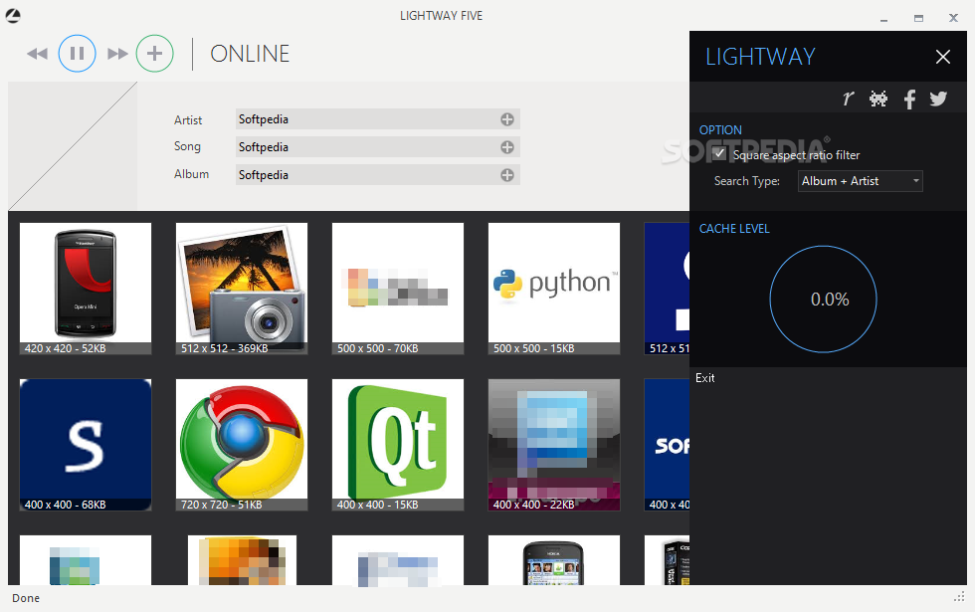Open the stylized r link icon

coord(848,99)
